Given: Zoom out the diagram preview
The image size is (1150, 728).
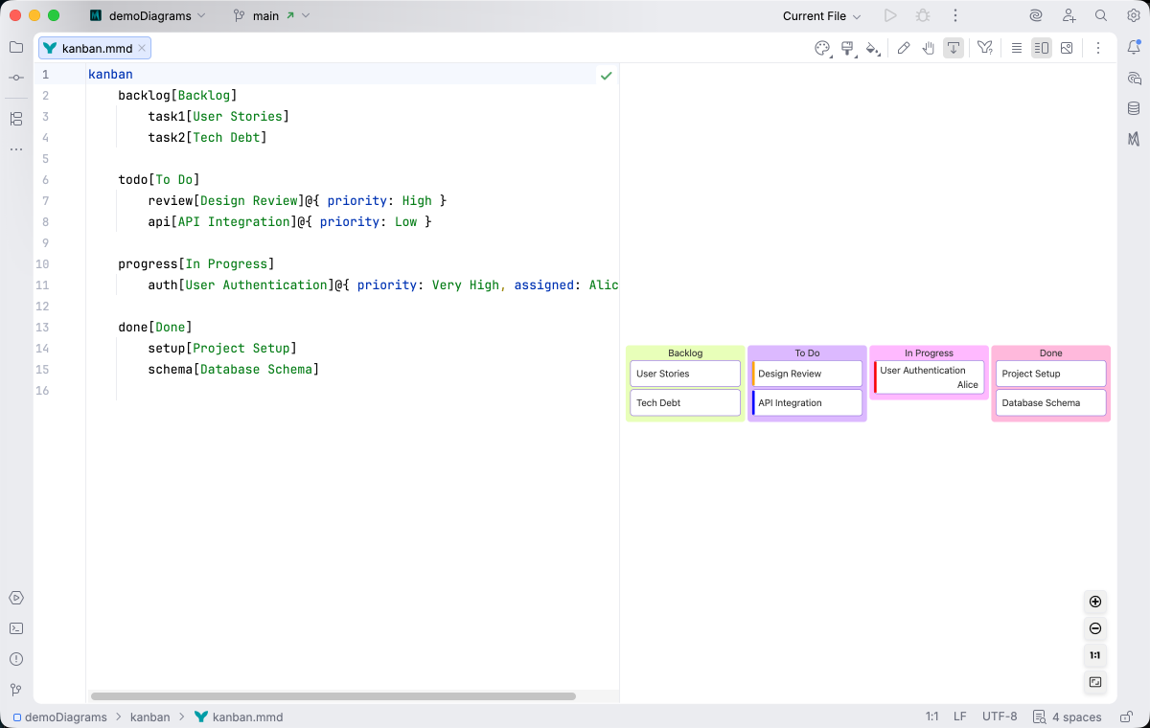Looking at the screenshot, I should click(1095, 628).
